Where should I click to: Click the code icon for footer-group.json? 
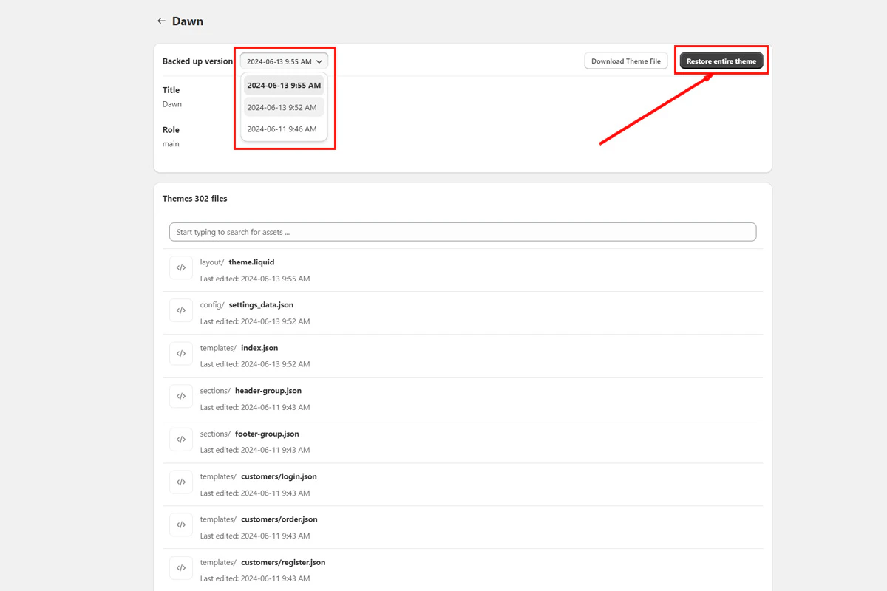click(181, 439)
